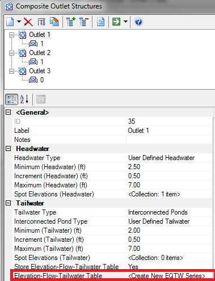The width and height of the screenshot is (215, 281).
Task: Select Outlet 1 in the tree
Action: (x=40, y=35)
